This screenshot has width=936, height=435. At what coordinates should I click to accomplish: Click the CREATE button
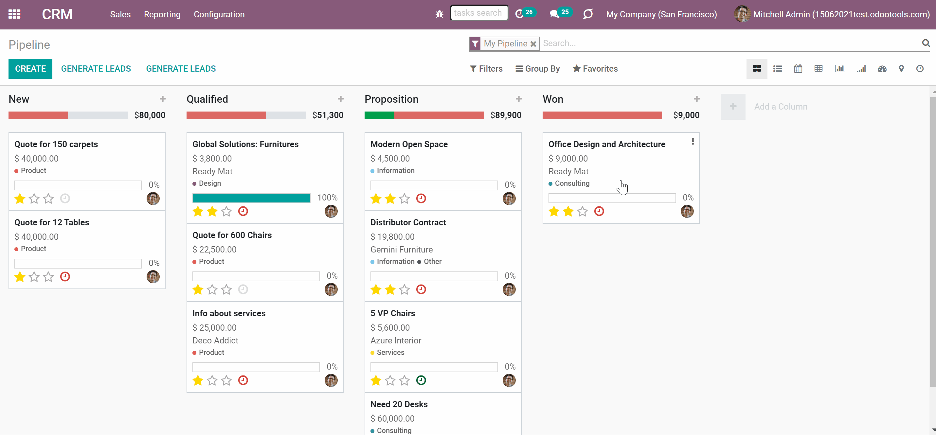pos(30,69)
